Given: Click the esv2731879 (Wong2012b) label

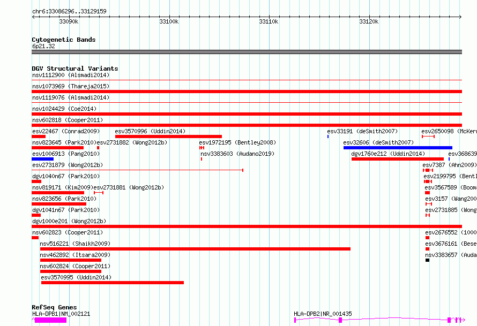Looking at the screenshot, I should pyautogui.click(x=68, y=165).
